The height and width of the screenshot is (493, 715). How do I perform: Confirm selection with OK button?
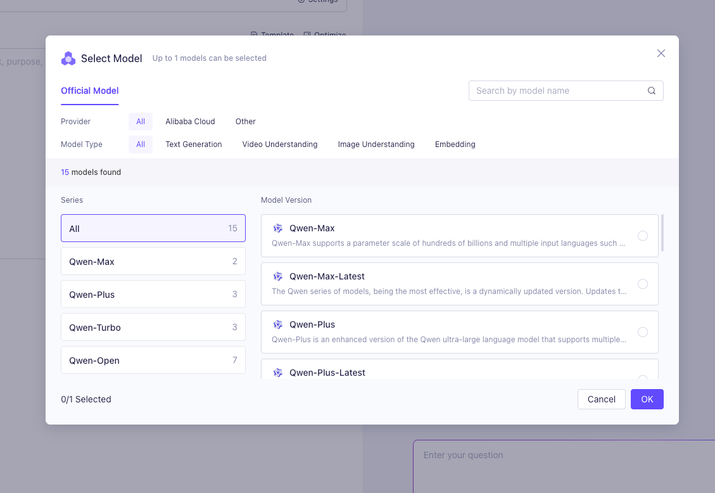click(x=647, y=399)
